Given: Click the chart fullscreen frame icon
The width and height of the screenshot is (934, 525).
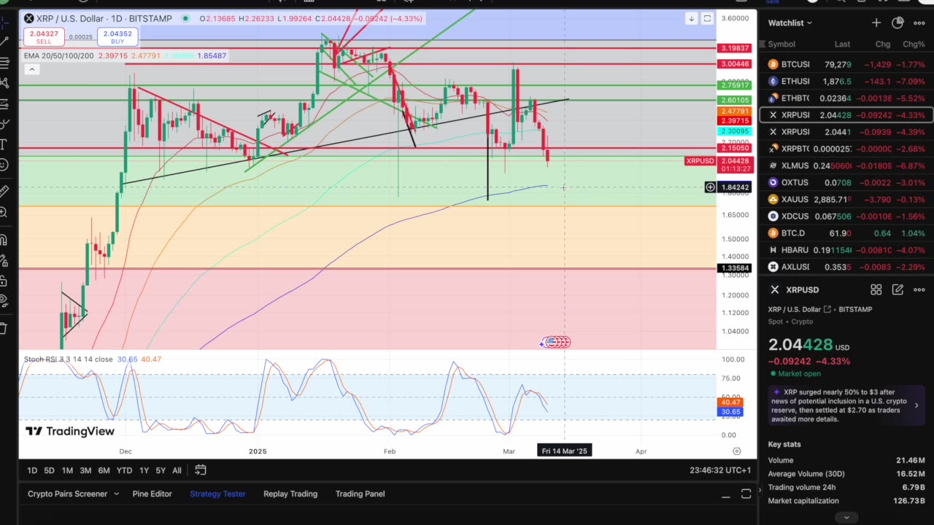Looking at the screenshot, I should 707,19.
